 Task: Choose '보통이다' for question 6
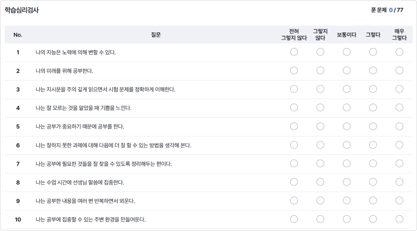click(x=347, y=145)
